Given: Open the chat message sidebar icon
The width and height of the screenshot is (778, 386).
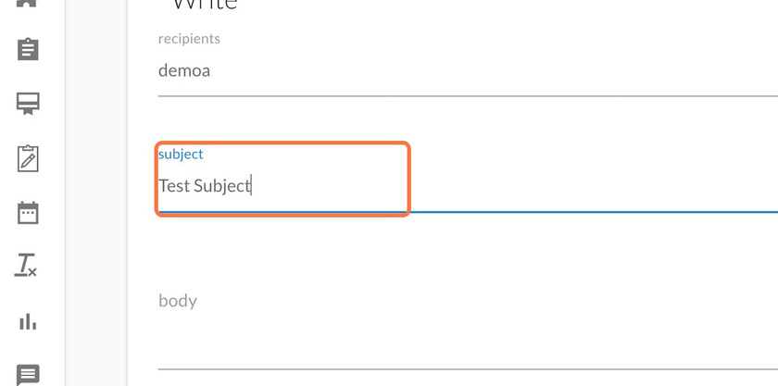Looking at the screenshot, I should point(28,375).
